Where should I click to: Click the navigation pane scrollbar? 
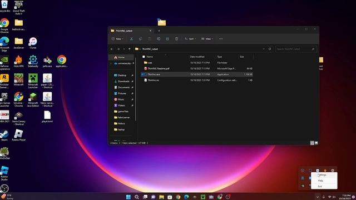coord(136,88)
